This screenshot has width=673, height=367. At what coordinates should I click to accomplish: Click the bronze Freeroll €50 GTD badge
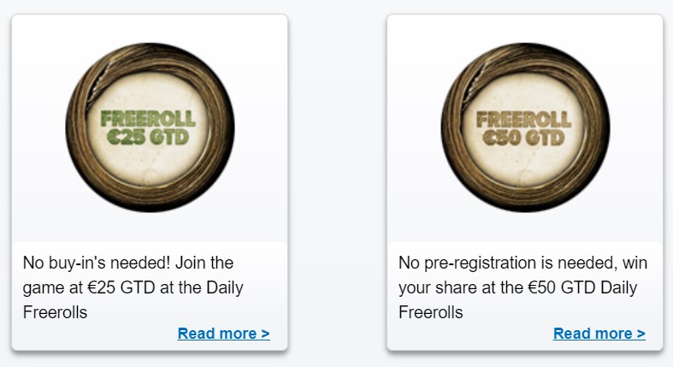pos(525,127)
